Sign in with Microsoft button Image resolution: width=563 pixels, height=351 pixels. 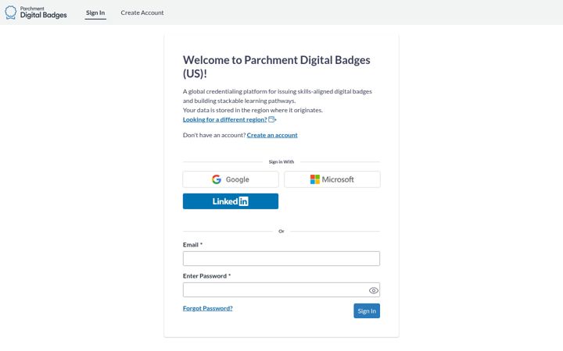[332, 179]
